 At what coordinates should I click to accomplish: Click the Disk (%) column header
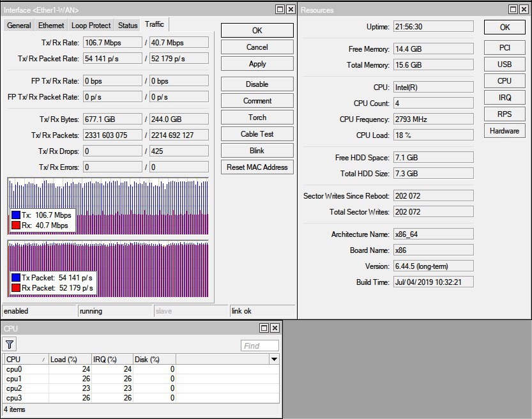pos(155,360)
